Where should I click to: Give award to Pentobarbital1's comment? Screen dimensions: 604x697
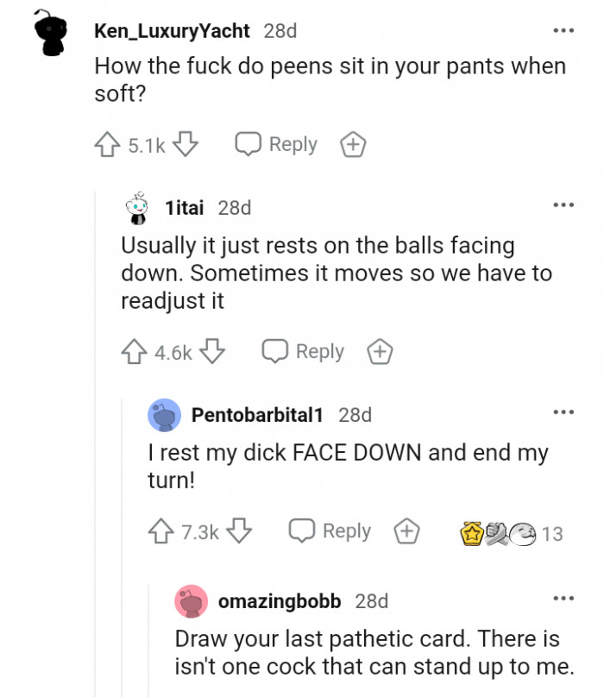[x=406, y=532]
